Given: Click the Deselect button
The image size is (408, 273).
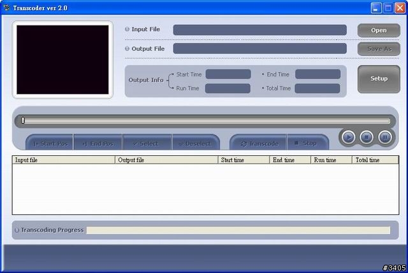Looking at the screenshot, I should 196,143.
